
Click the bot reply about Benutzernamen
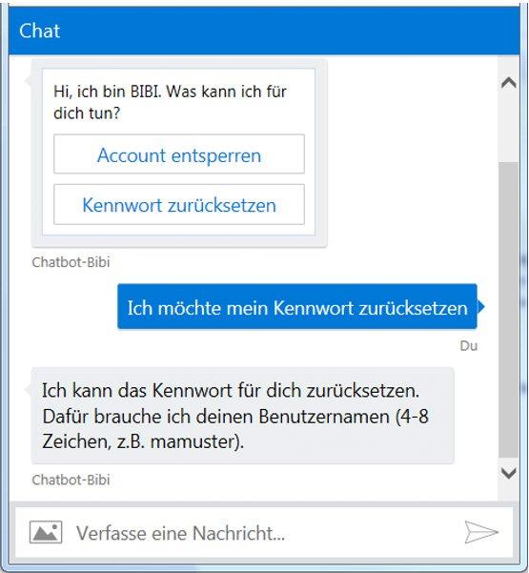tap(243, 416)
